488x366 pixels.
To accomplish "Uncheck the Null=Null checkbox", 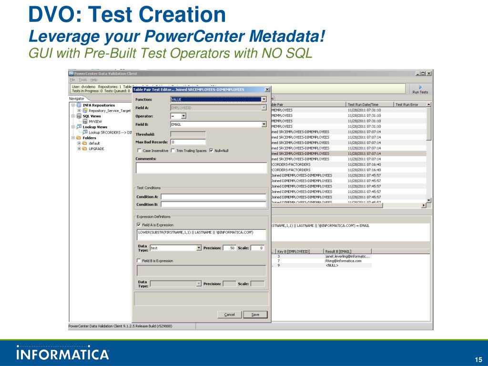I will pos(211,151).
